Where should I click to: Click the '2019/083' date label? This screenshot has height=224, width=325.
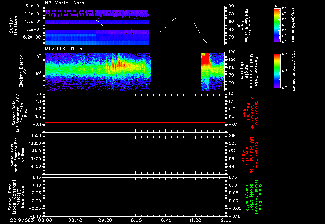pyautogui.click(x=22, y=220)
